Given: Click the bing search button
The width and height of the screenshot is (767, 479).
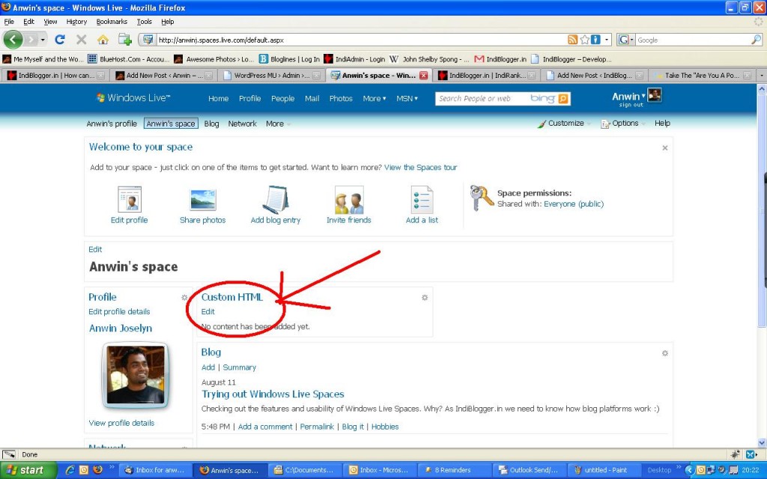Looking at the screenshot, I should click(563, 99).
